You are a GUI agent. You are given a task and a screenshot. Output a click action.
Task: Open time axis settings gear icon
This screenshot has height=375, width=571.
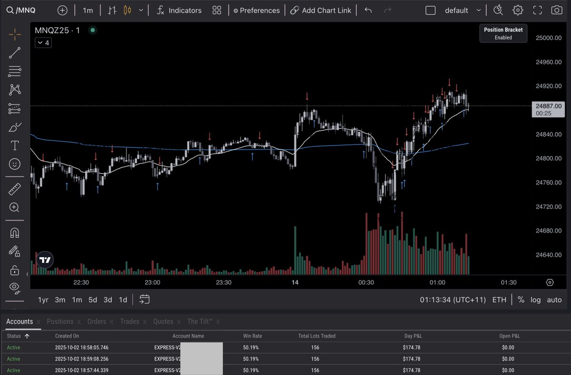[550, 282]
